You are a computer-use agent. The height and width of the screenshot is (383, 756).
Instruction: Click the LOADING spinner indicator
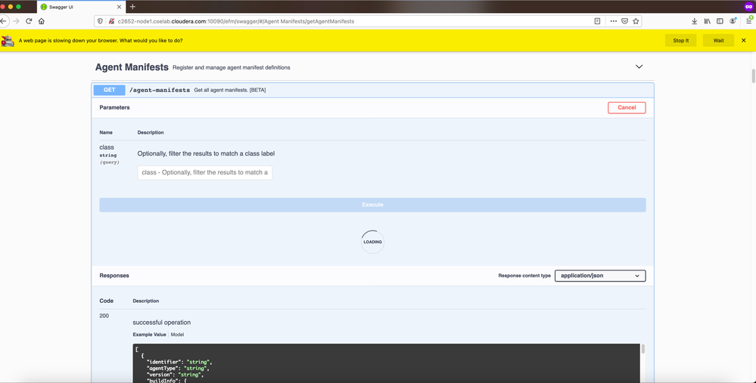372,242
